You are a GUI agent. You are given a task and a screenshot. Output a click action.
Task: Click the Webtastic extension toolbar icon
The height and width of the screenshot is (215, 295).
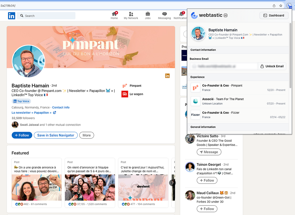(x=289, y=6)
